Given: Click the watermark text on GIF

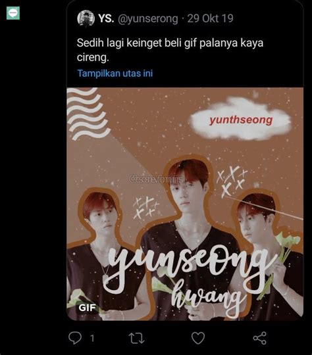Looking at the screenshot, I should 157,179.
